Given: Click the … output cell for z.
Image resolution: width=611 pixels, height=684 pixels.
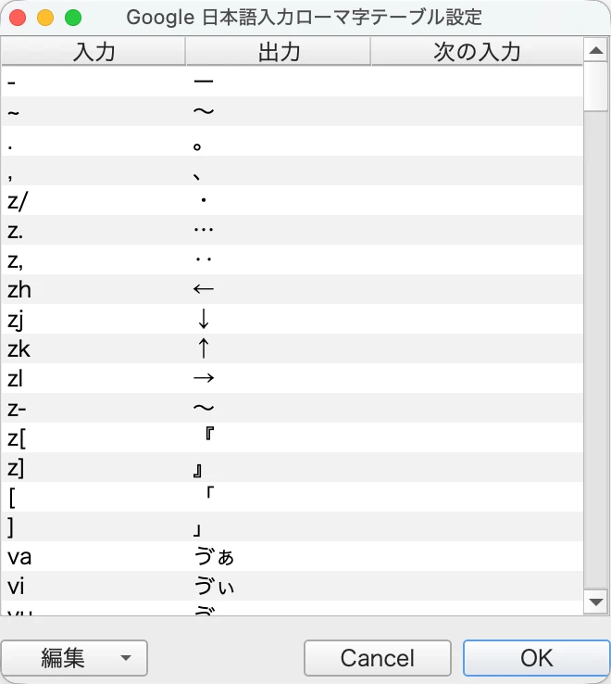Looking at the screenshot, I should point(278,230).
